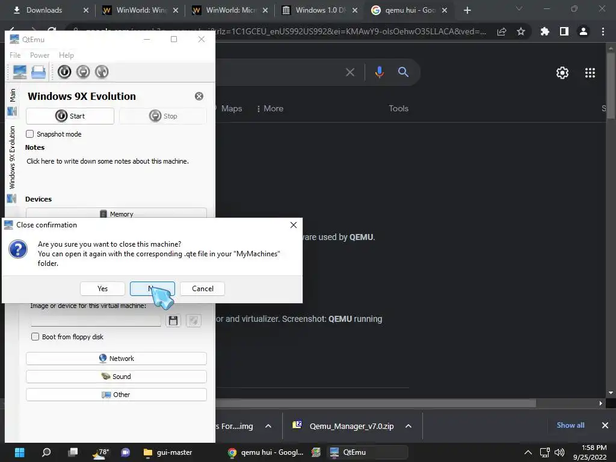Switch to the Windows 1.0 DR browser tab
The image size is (616, 462).
(x=320, y=10)
